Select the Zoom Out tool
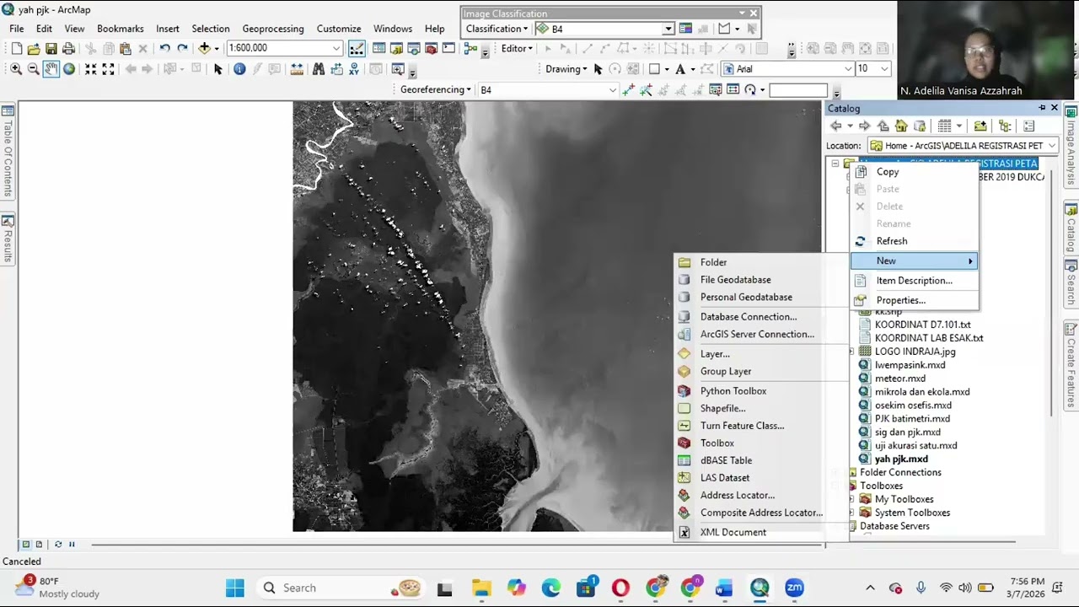This screenshot has height=607, width=1079. [33, 69]
